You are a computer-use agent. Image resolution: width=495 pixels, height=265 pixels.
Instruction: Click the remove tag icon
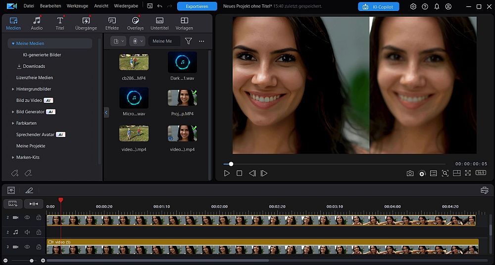[x=28, y=173]
